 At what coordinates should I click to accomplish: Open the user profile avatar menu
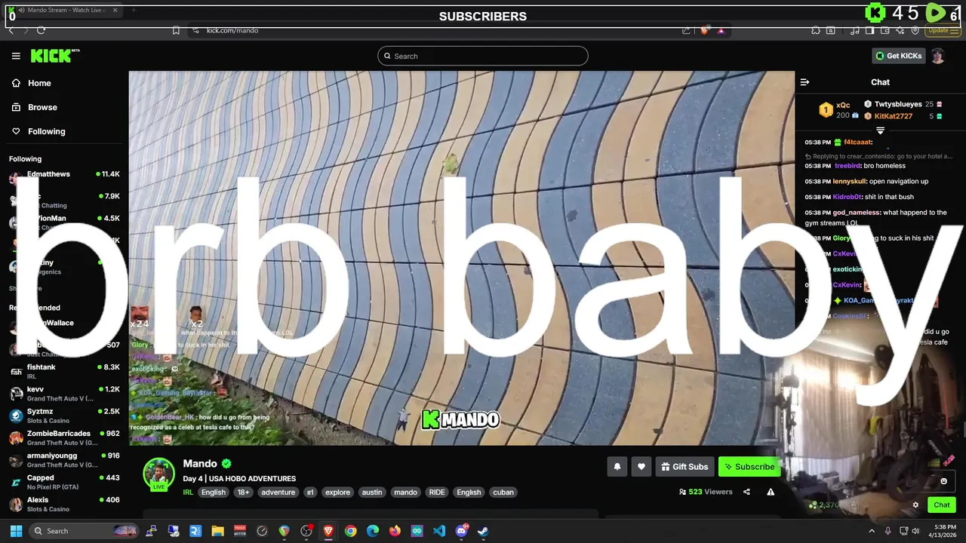pos(938,56)
